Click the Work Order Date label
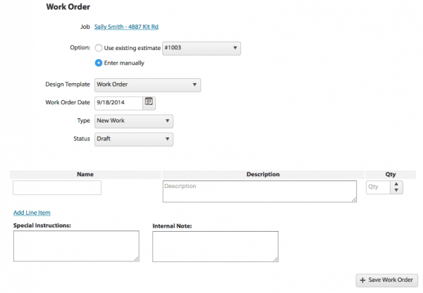 pyautogui.click(x=68, y=102)
